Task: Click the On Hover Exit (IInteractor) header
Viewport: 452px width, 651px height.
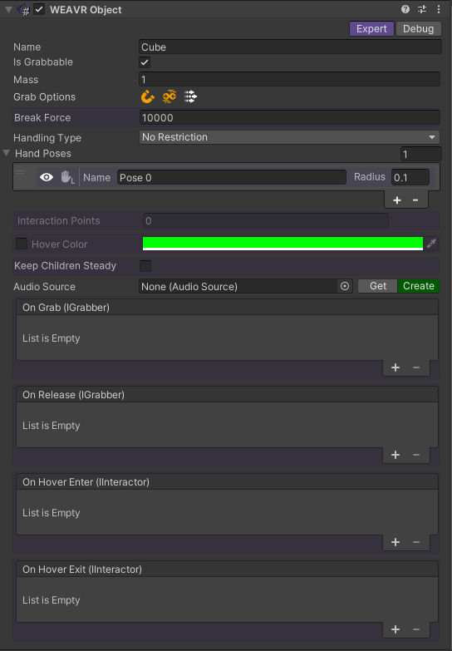Action: coord(227,570)
